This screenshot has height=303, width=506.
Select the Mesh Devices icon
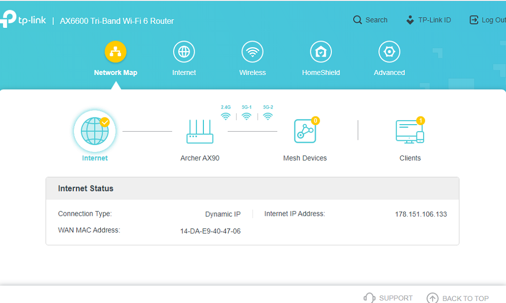click(305, 131)
